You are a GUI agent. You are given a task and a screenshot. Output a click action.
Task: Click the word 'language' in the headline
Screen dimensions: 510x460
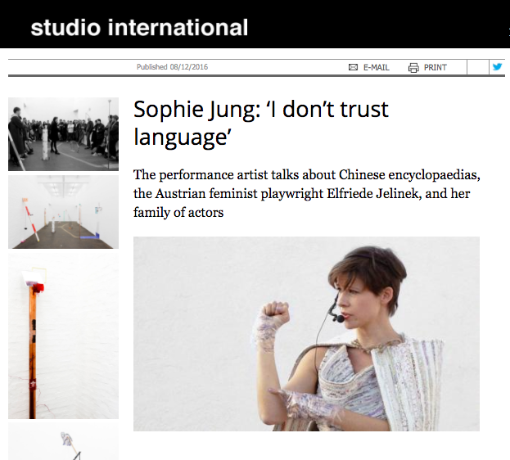point(183,138)
